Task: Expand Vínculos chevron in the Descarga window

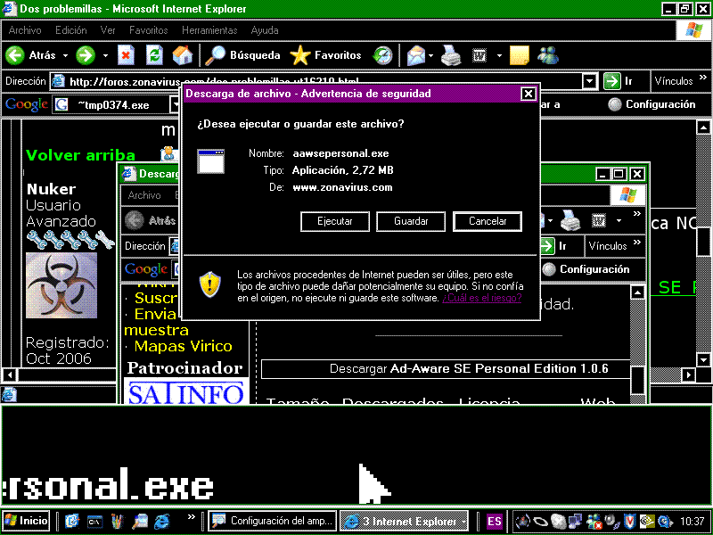Action: [637, 242]
